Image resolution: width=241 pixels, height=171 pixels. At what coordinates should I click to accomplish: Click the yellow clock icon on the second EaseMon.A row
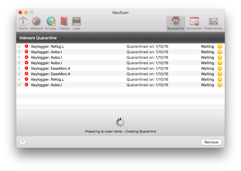coord(220,74)
